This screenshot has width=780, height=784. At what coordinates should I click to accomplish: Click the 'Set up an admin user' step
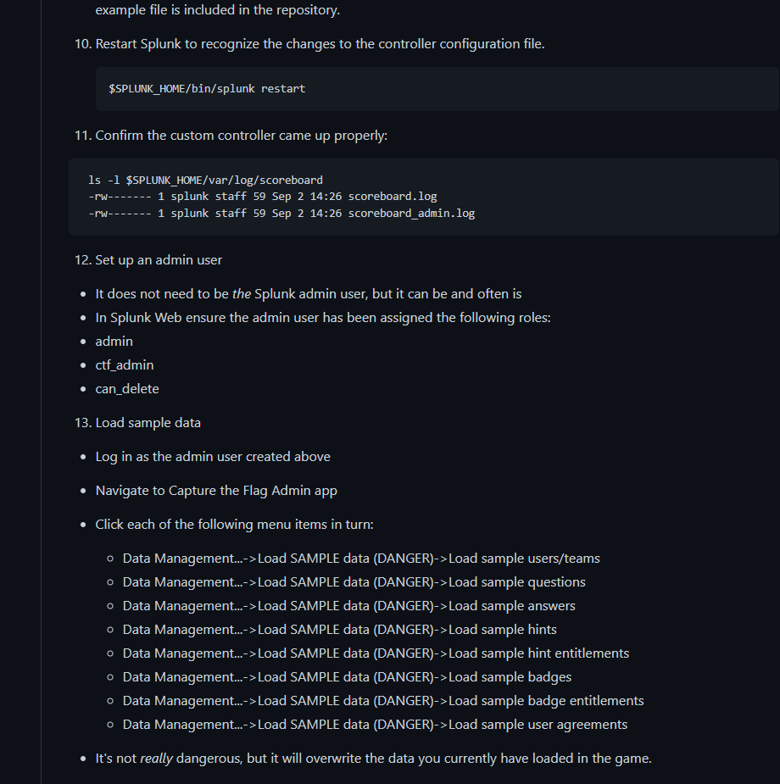click(159, 259)
